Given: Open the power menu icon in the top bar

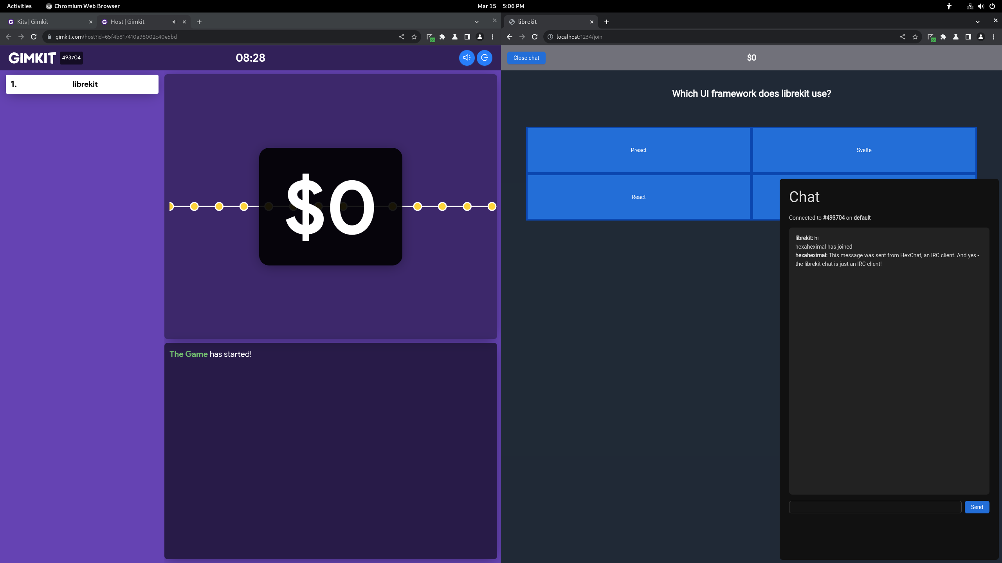Looking at the screenshot, I should point(992,6).
